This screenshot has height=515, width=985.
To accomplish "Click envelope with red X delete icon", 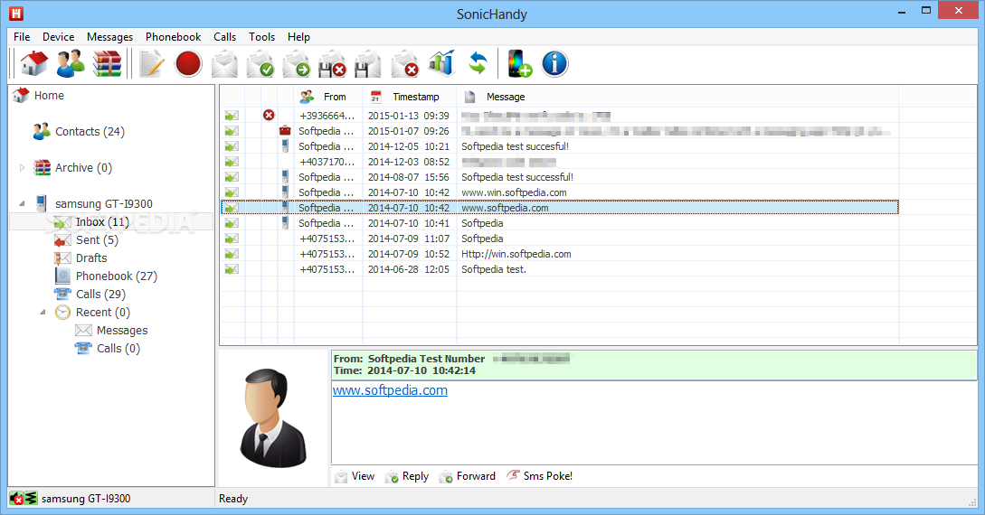I will (404, 63).
